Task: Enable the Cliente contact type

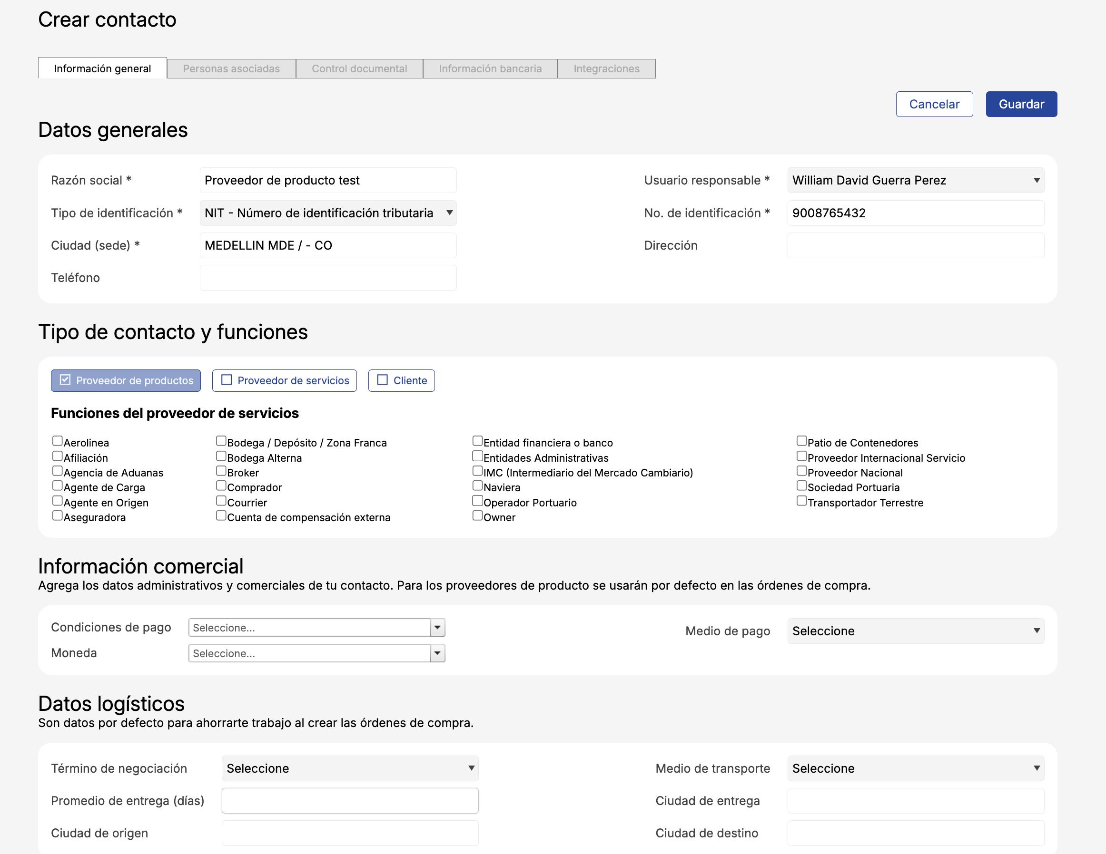Action: (401, 380)
